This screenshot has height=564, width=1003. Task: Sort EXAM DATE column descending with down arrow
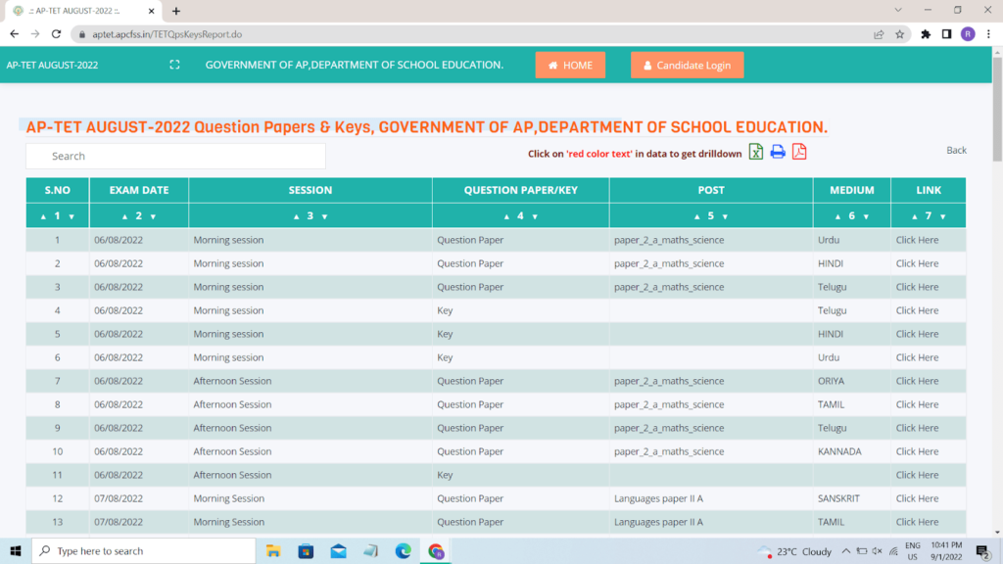tap(153, 216)
